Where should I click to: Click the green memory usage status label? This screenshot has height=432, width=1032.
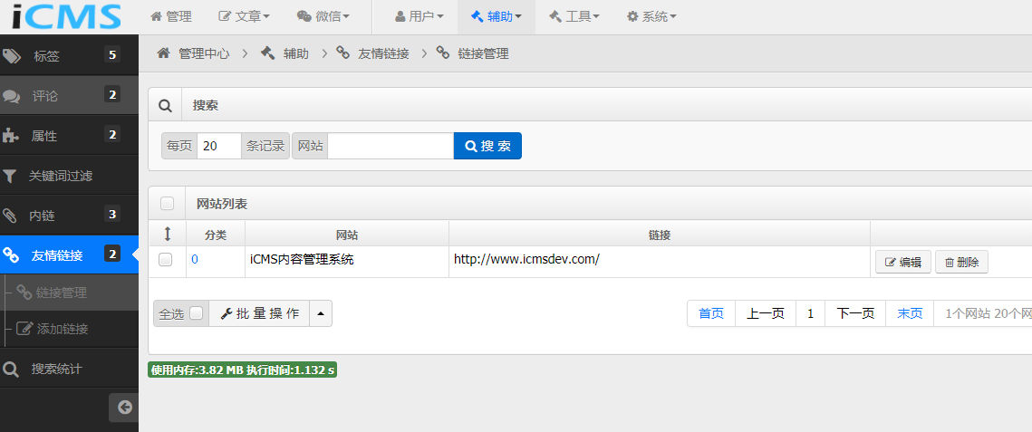click(242, 370)
